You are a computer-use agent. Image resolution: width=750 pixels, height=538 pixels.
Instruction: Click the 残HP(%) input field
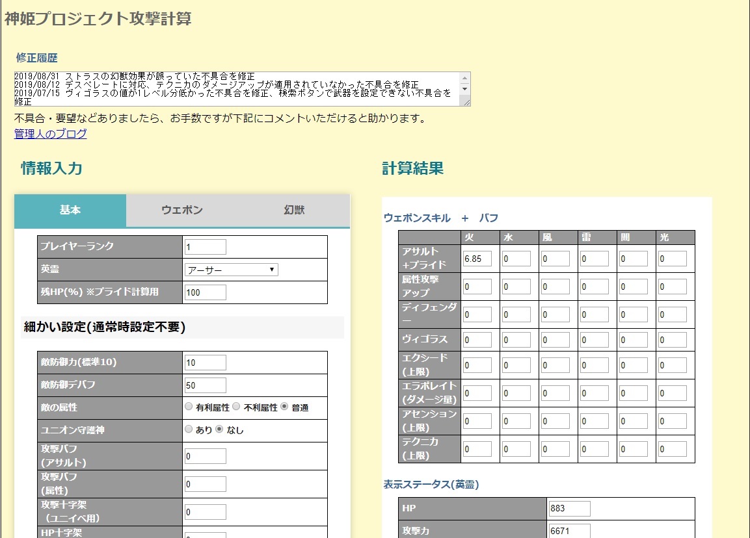point(205,292)
